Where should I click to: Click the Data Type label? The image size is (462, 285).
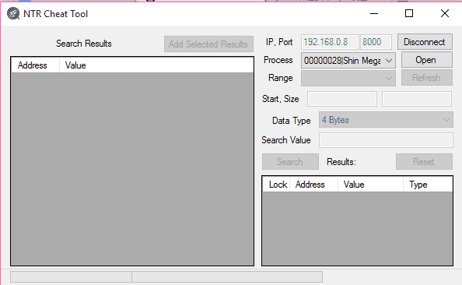(292, 121)
